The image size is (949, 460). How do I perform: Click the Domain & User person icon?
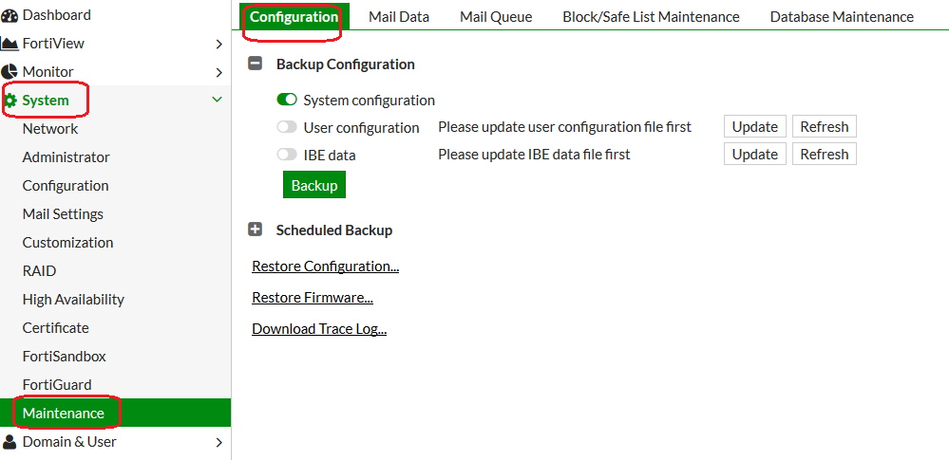click(9, 442)
